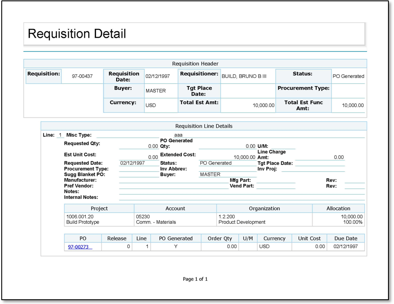
Task: Select the Project column header
Action: coord(99,208)
